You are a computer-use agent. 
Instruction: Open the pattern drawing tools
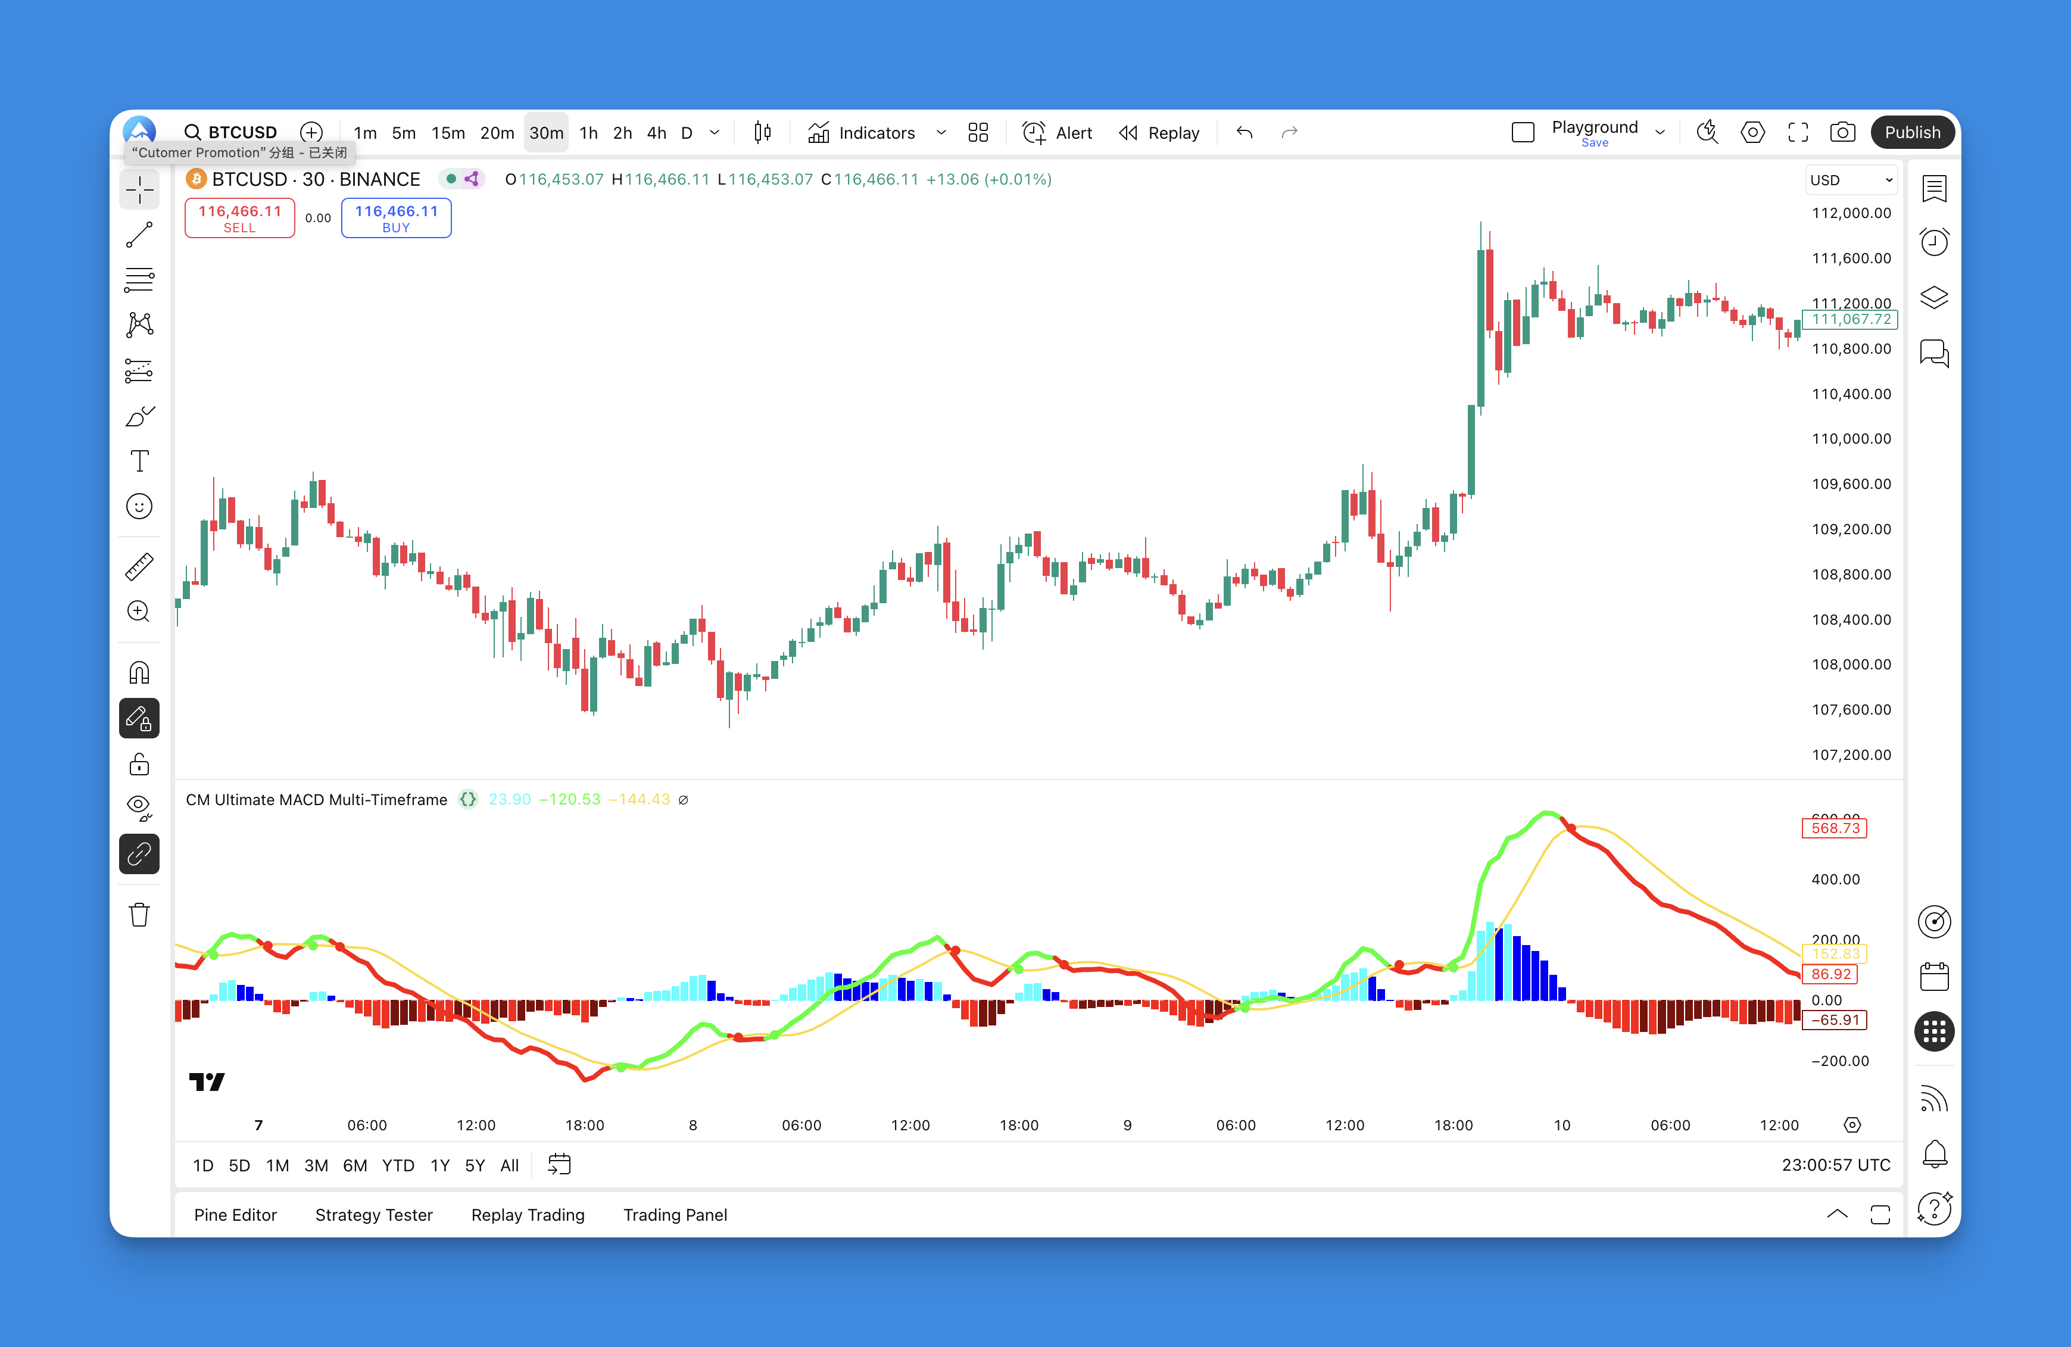tap(139, 326)
